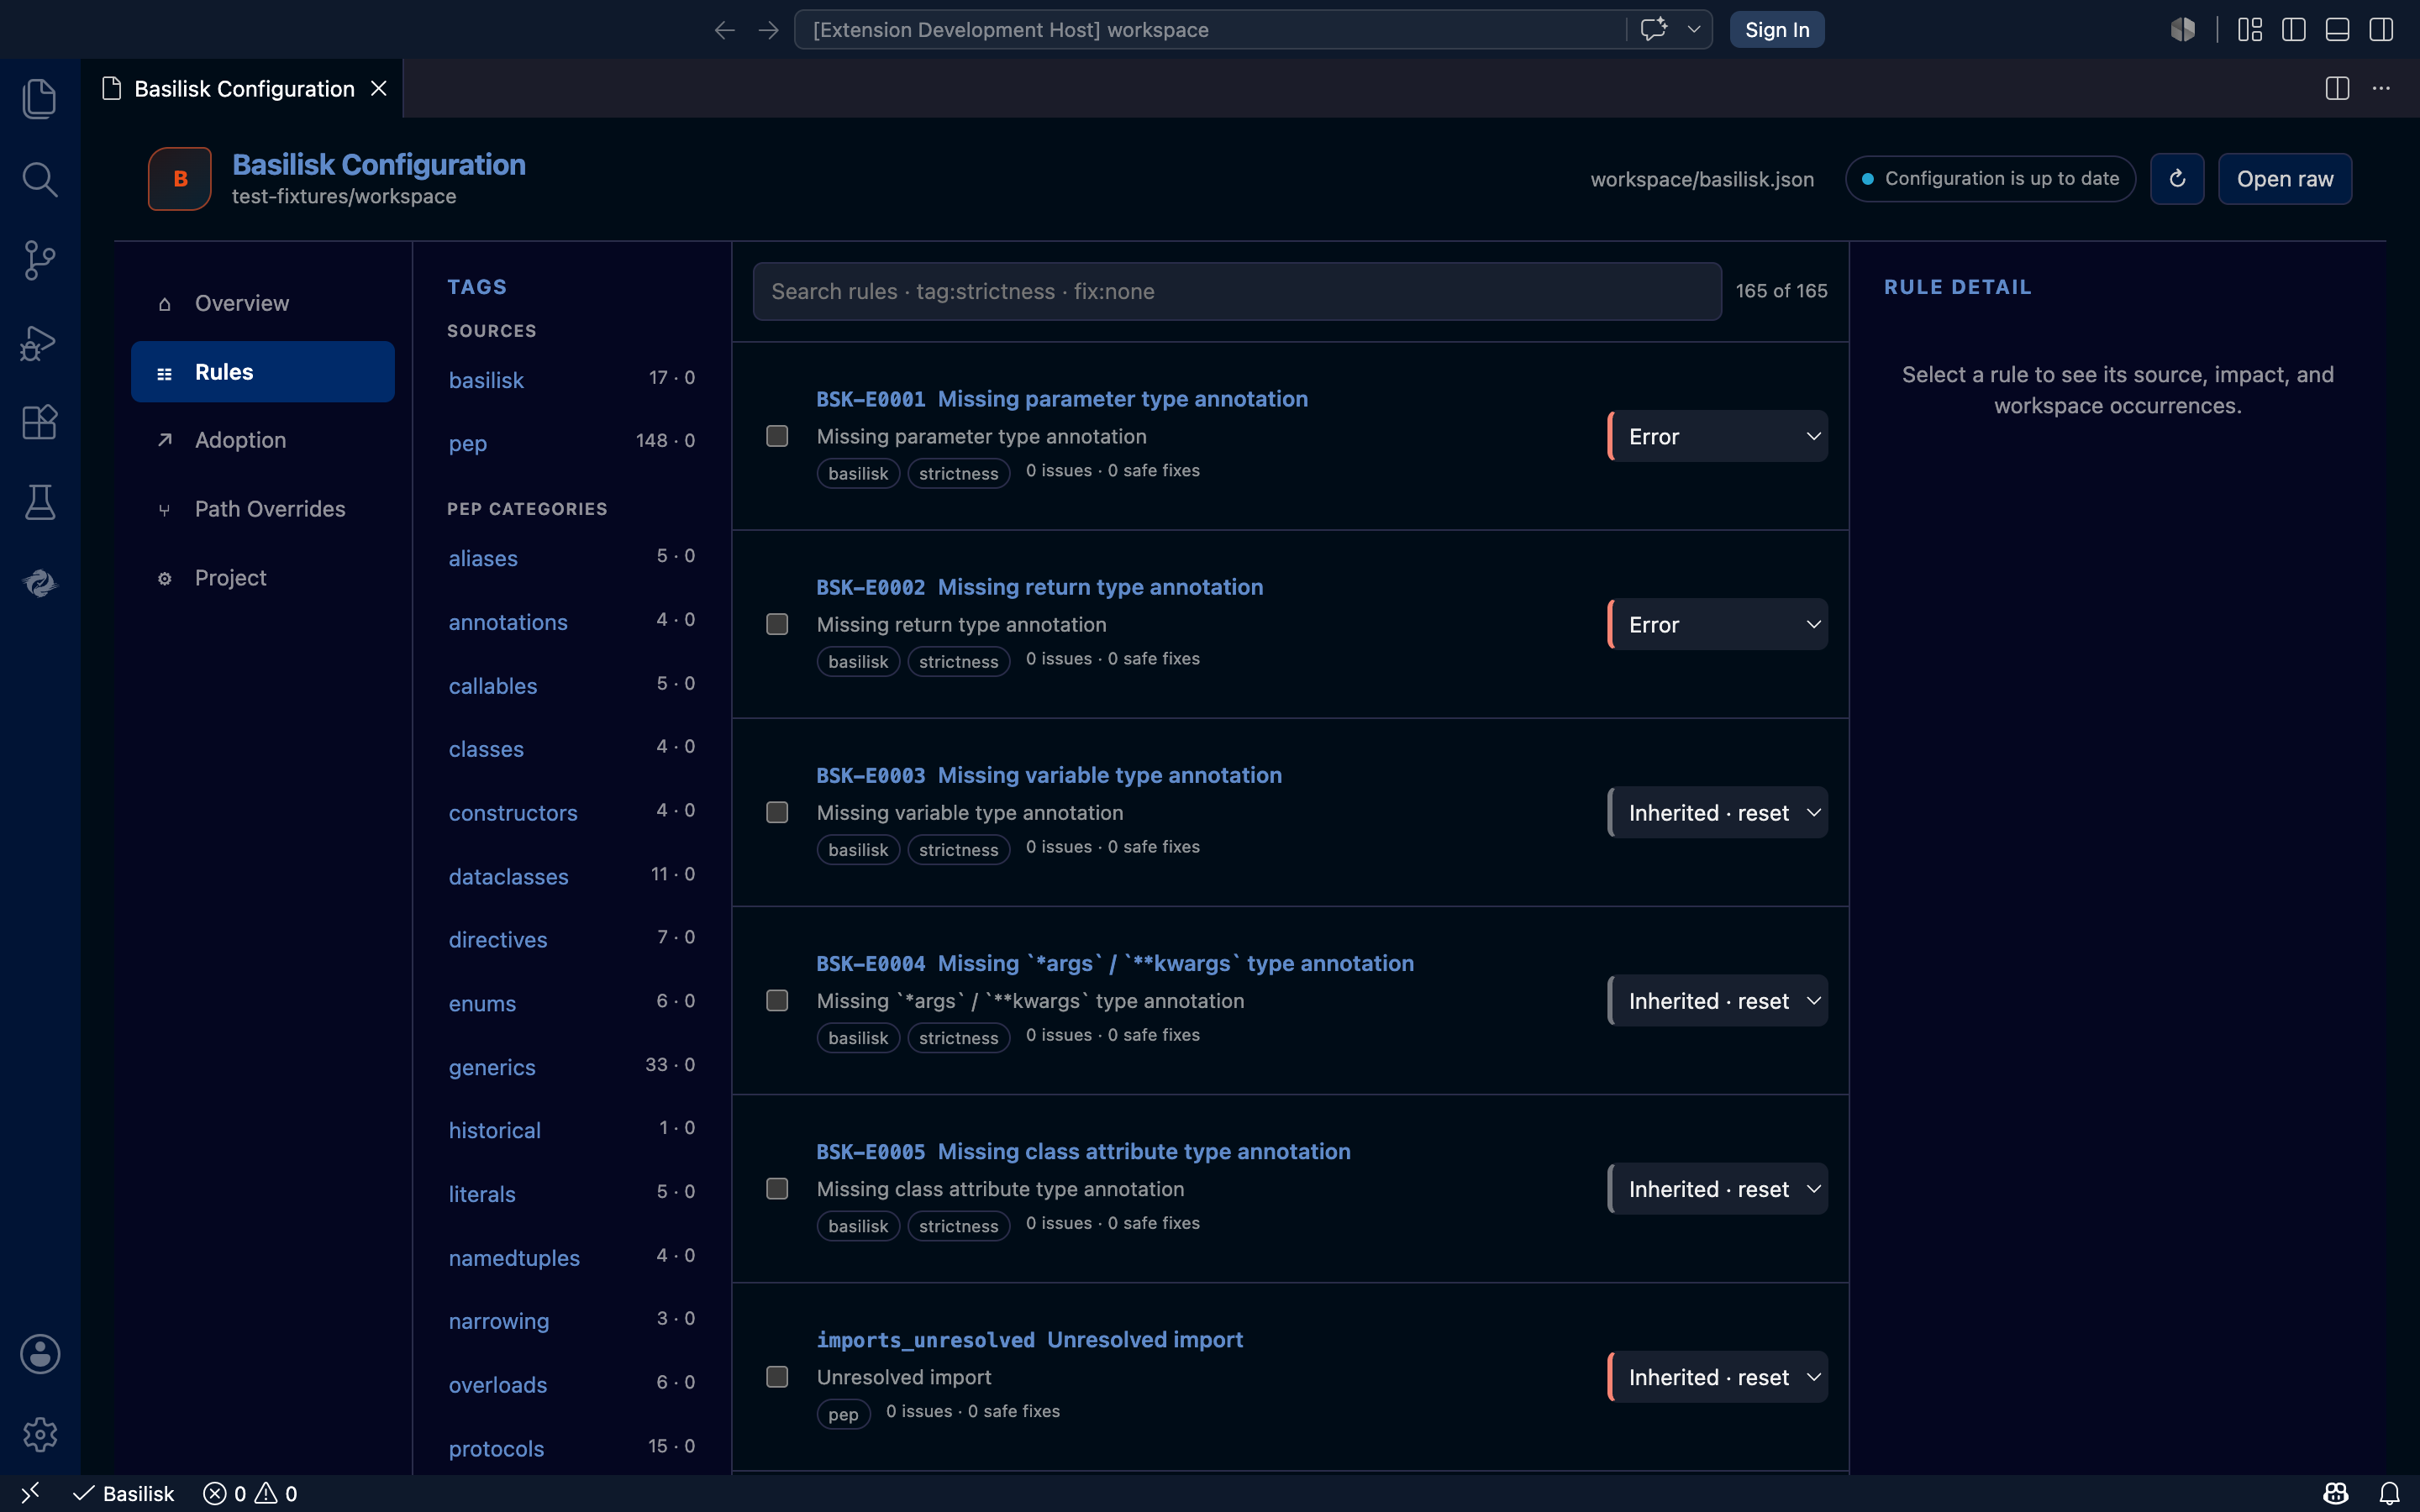Focus the Search rules input field
This screenshot has width=2420, height=1512.
pos(1237,291)
